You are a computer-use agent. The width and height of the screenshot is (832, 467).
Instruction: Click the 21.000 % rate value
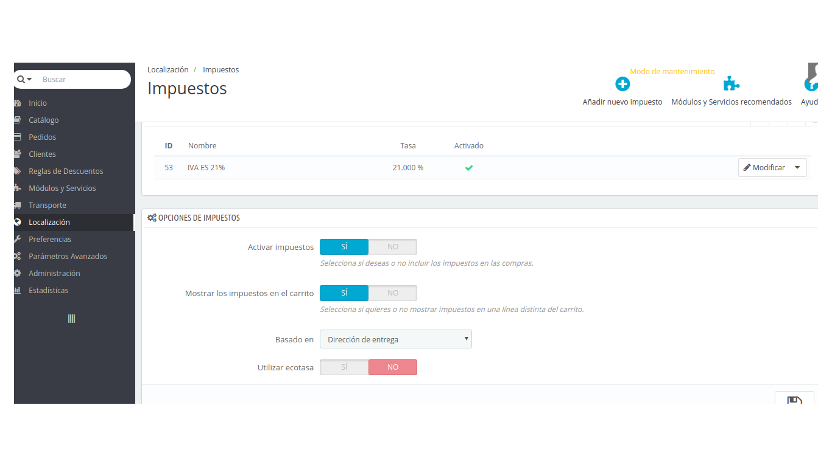[408, 168]
